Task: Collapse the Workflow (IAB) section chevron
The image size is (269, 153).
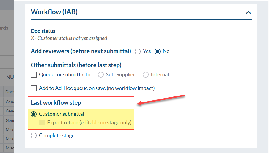Action: (x=248, y=12)
